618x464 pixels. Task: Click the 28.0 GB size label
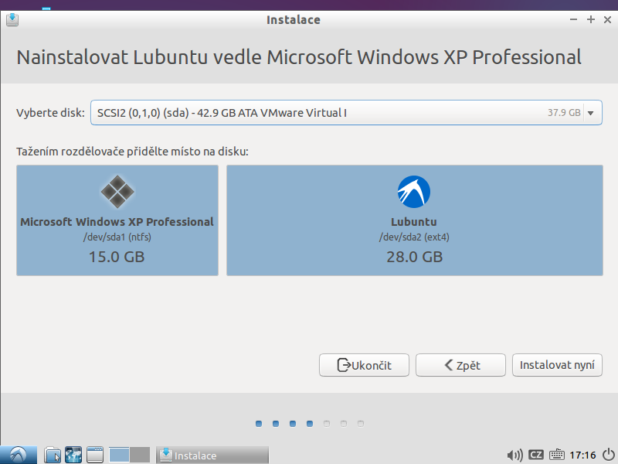tap(415, 257)
